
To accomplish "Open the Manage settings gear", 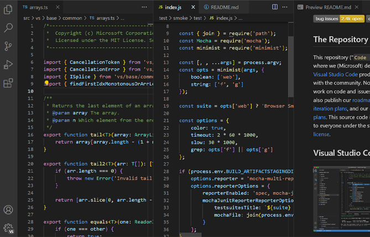I will [8, 228].
